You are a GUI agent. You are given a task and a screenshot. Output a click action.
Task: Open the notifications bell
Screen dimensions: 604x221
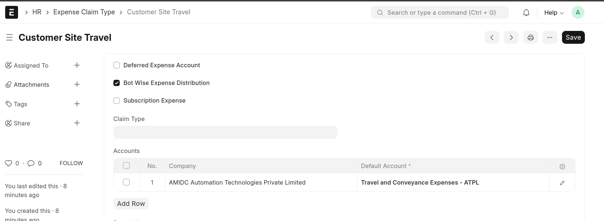coord(526,13)
